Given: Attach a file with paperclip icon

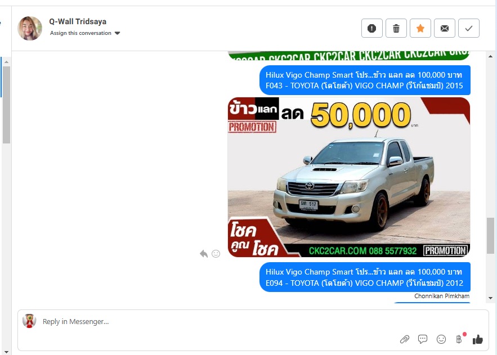Looking at the screenshot, I should 405,339.
